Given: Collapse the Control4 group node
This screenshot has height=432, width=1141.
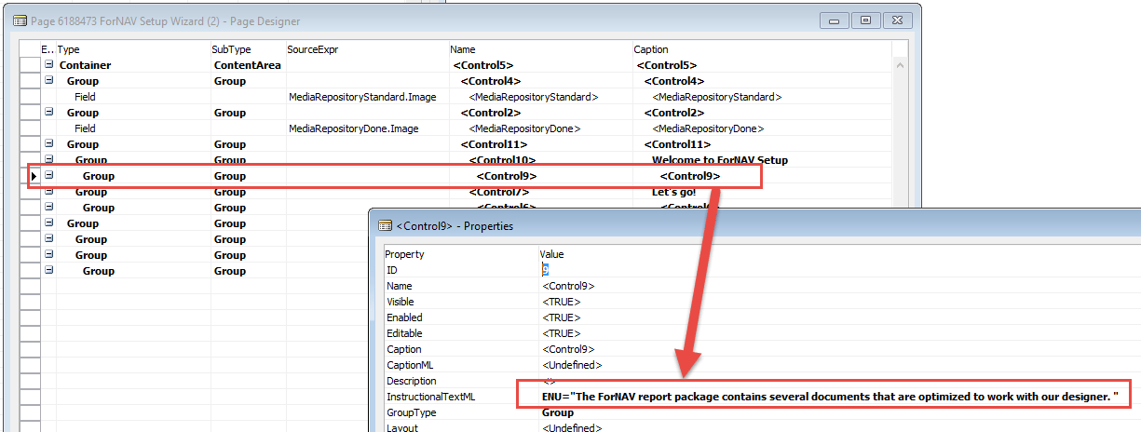Looking at the screenshot, I should pos(48,81).
